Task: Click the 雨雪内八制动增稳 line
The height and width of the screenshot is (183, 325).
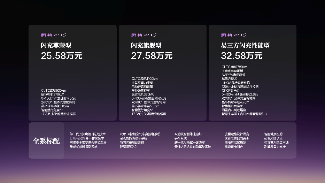Action: (234, 110)
